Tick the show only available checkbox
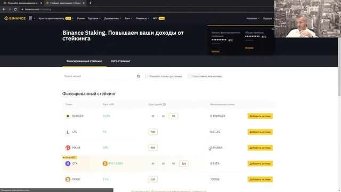The width and height of the screenshot is (341, 192). pyautogui.click(x=147, y=76)
